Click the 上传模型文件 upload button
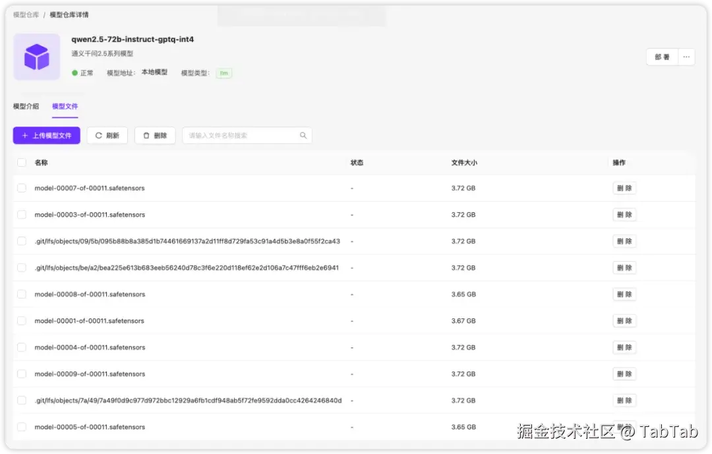Screen dimensions: 712x454 pos(47,135)
